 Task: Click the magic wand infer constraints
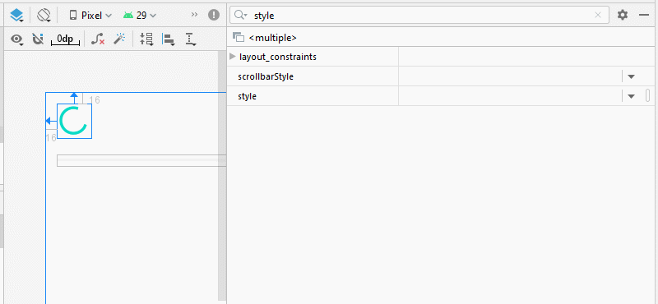coord(119,39)
